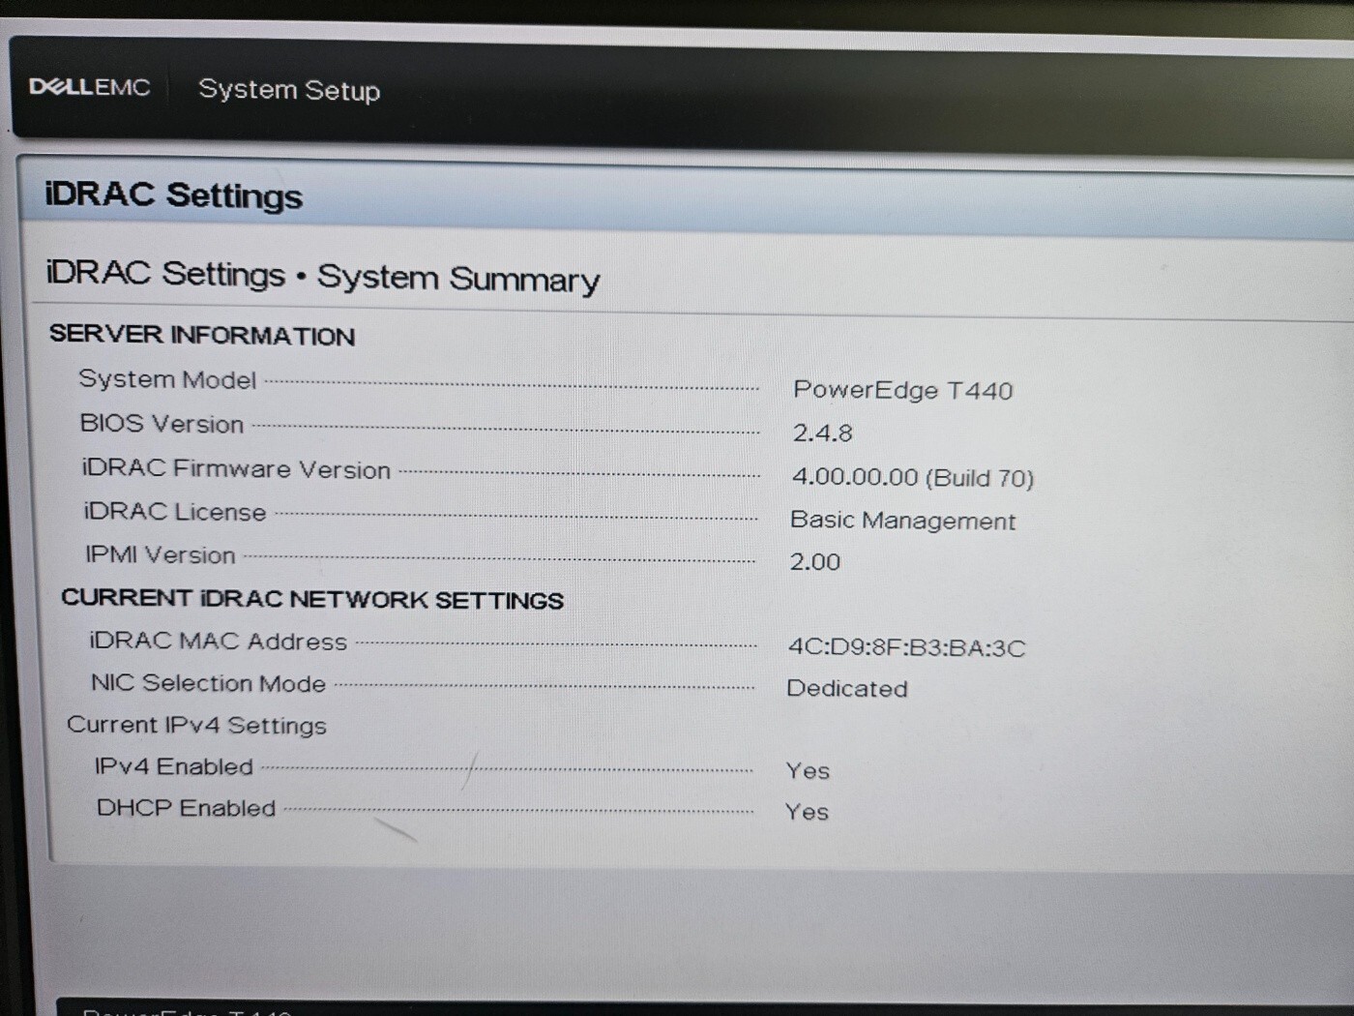Select the Dedicated NIC mode value
Viewport: 1354px width, 1016px height.
tap(847, 688)
